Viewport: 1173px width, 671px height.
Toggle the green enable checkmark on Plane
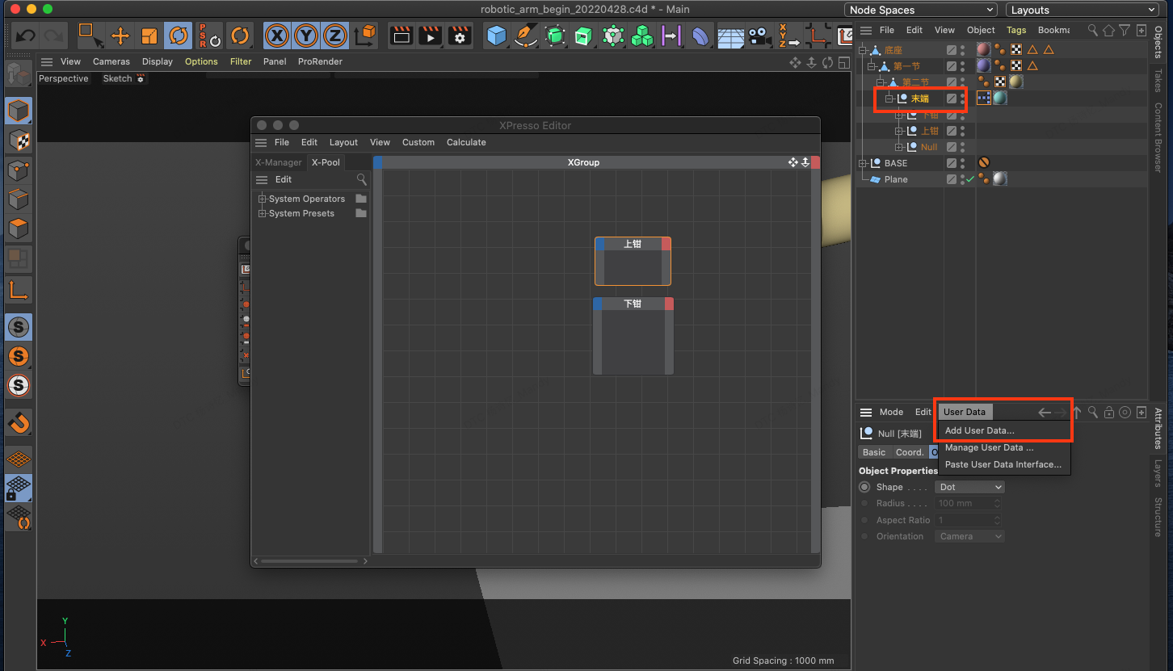(x=970, y=179)
